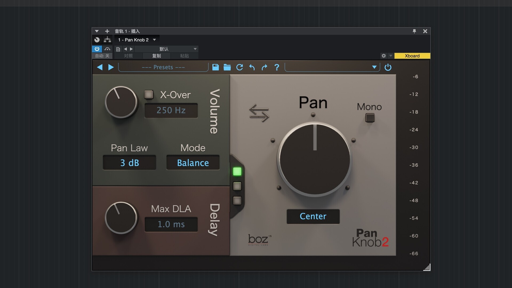Image resolution: width=512 pixels, height=288 pixels.
Task: Toggle the plugin bypass power icon
Action: point(388,67)
